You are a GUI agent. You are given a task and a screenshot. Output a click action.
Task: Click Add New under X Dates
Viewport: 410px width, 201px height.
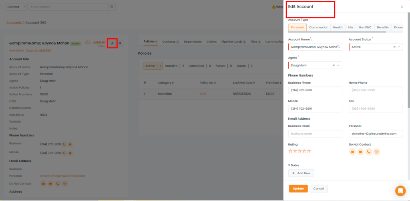pos(301,173)
